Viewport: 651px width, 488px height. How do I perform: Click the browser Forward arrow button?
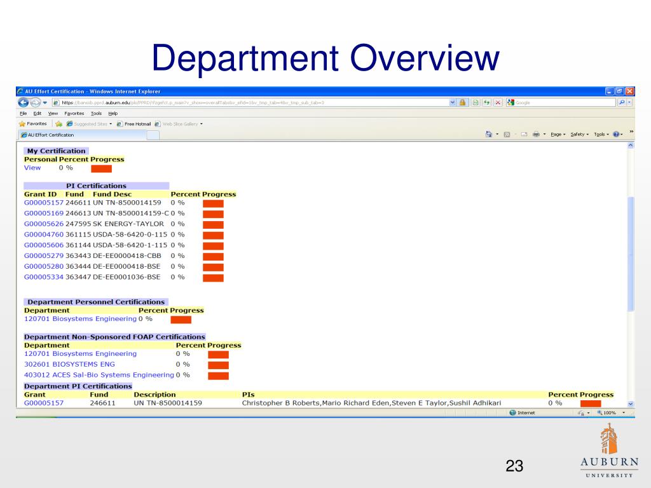coord(36,102)
